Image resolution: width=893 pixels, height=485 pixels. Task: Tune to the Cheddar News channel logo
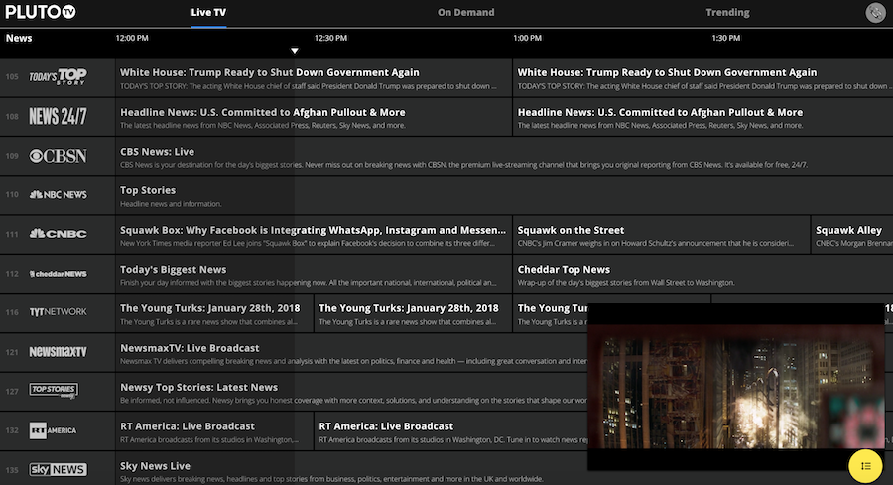(58, 274)
